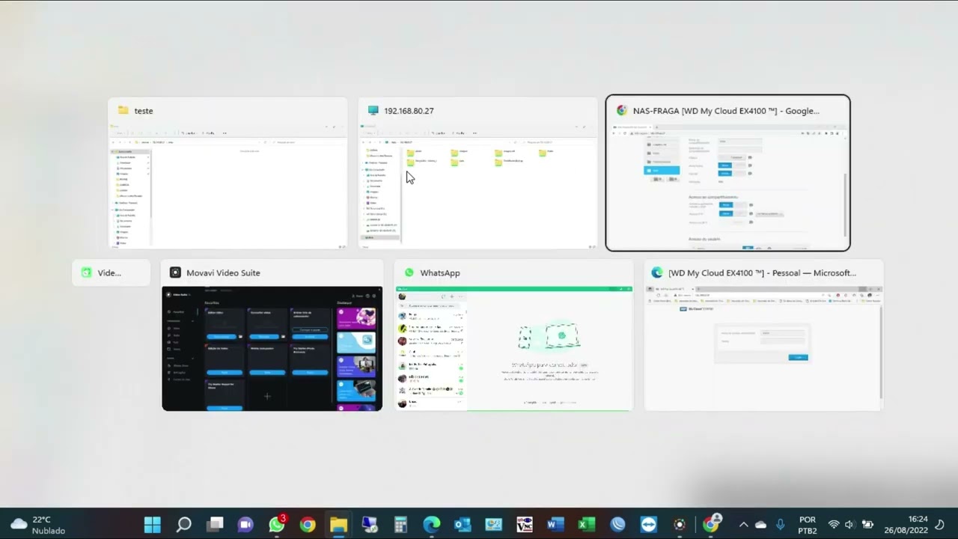Launch TeamViewer from taskbar
958x539 pixels.
[x=649, y=525]
